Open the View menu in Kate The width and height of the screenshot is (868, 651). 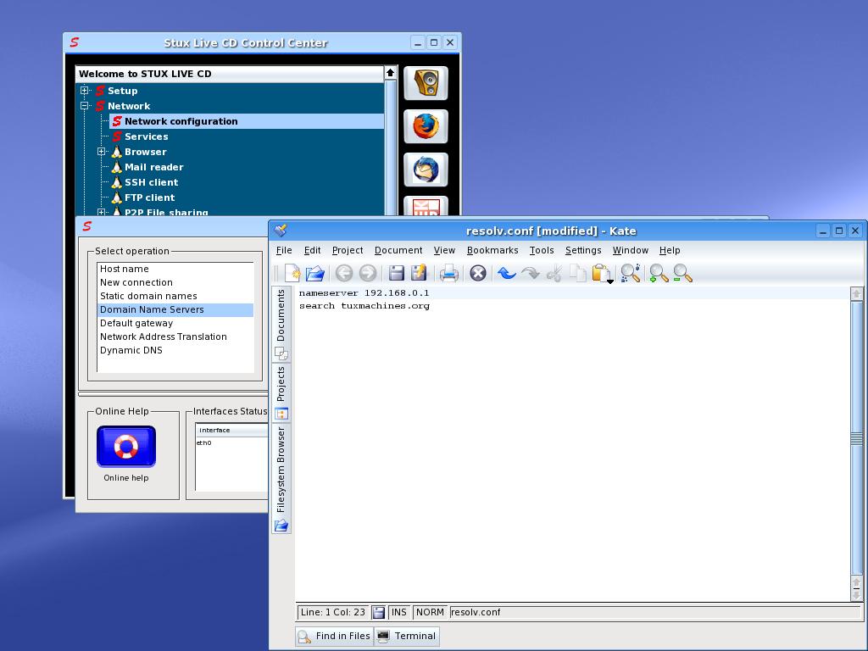444,250
